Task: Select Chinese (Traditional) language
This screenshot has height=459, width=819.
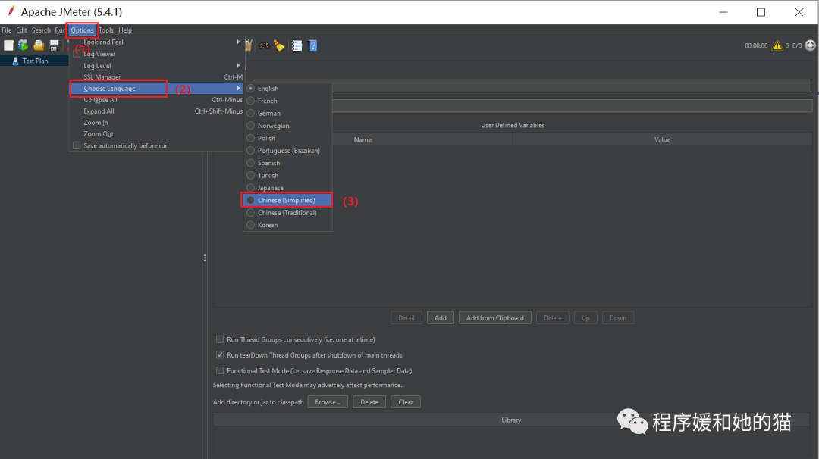Action: point(287,213)
